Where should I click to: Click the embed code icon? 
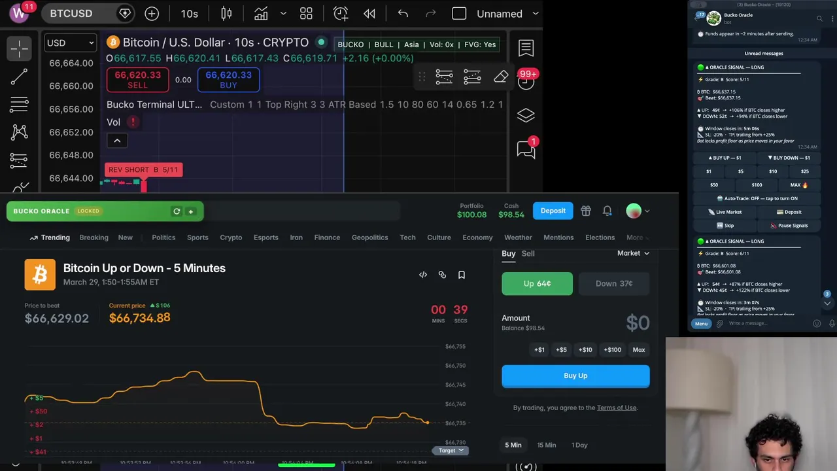tap(423, 275)
